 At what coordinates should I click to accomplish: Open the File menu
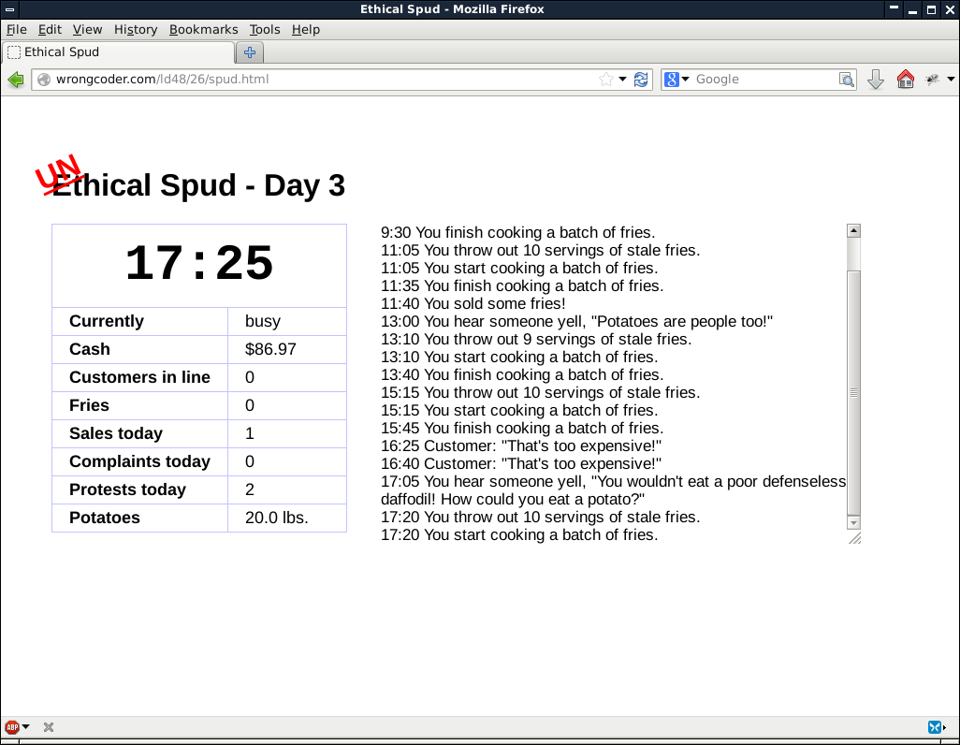coord(17,29)
